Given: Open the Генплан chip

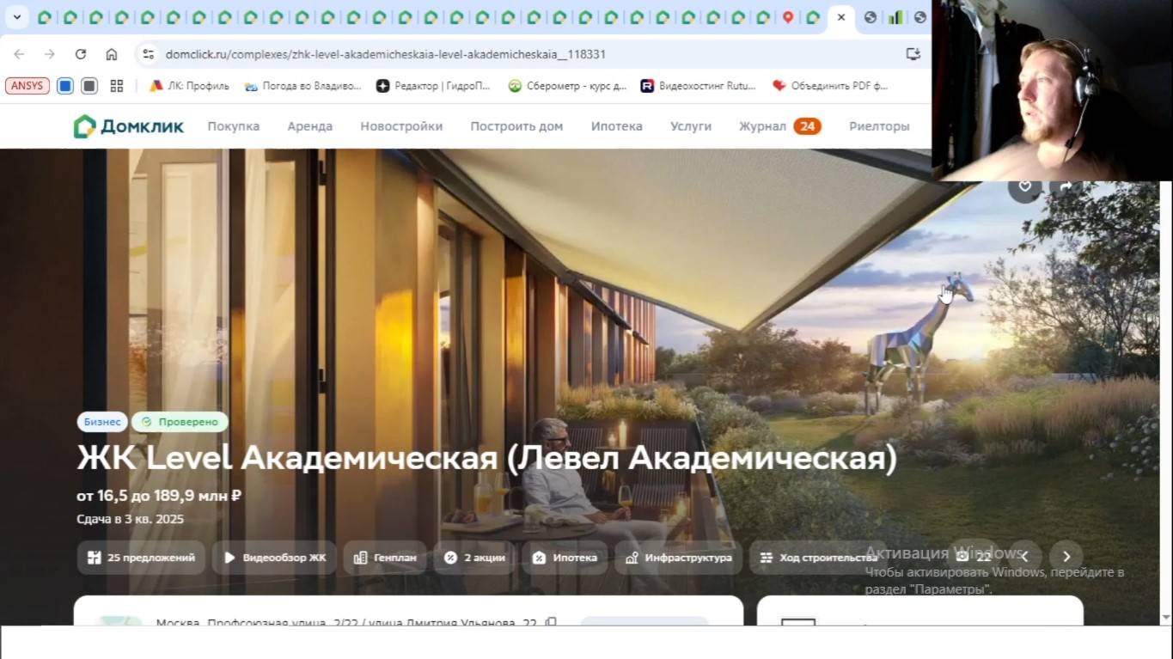Looking at the screenshot, I should (385, 558).
